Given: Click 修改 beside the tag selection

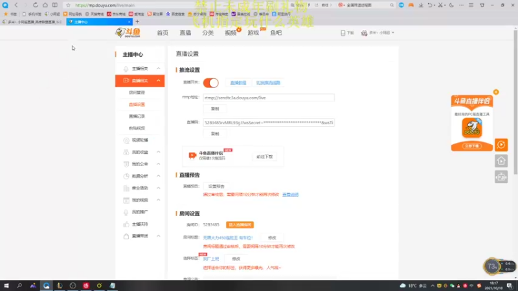Looking at the screenshot, I should pos(236,259).
